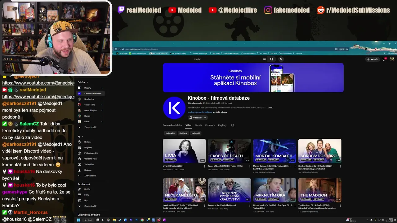Open more options for Livia video
The width and height of the screenshot is (397, 223).
coord(205,166)
